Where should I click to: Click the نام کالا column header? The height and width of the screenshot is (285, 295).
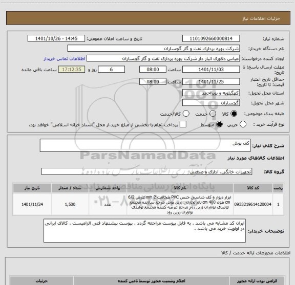point(180,188)
